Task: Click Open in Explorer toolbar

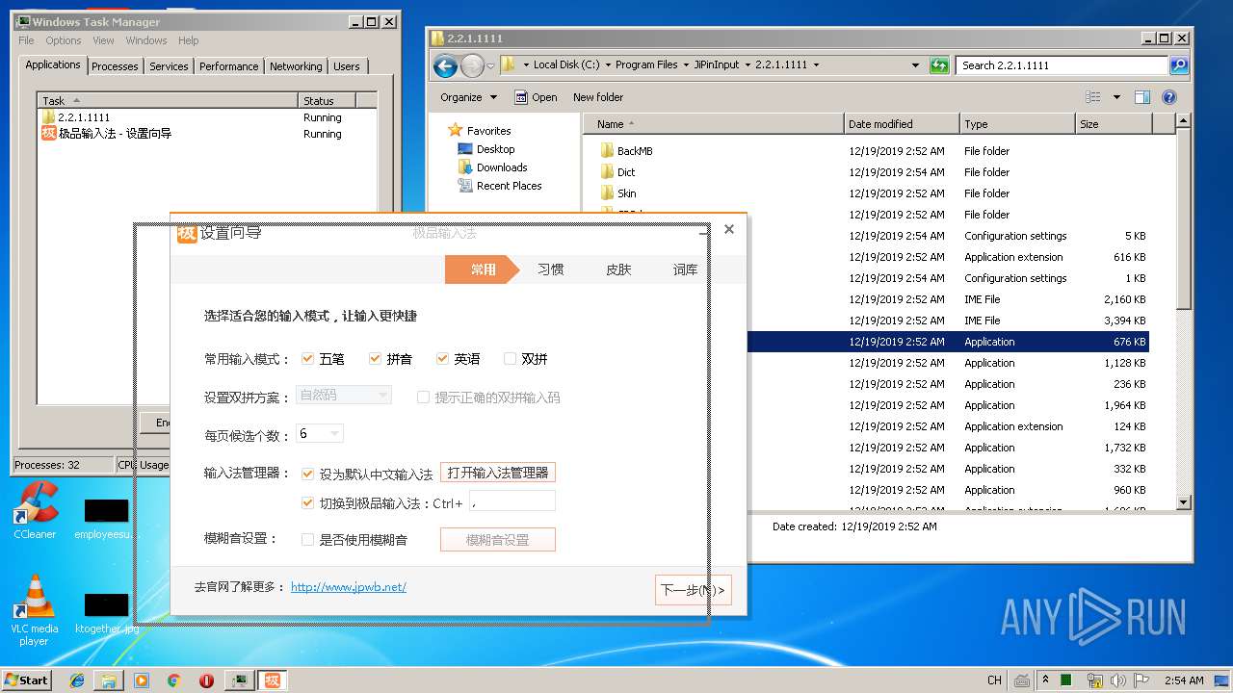Action: [x=536, y=97]
